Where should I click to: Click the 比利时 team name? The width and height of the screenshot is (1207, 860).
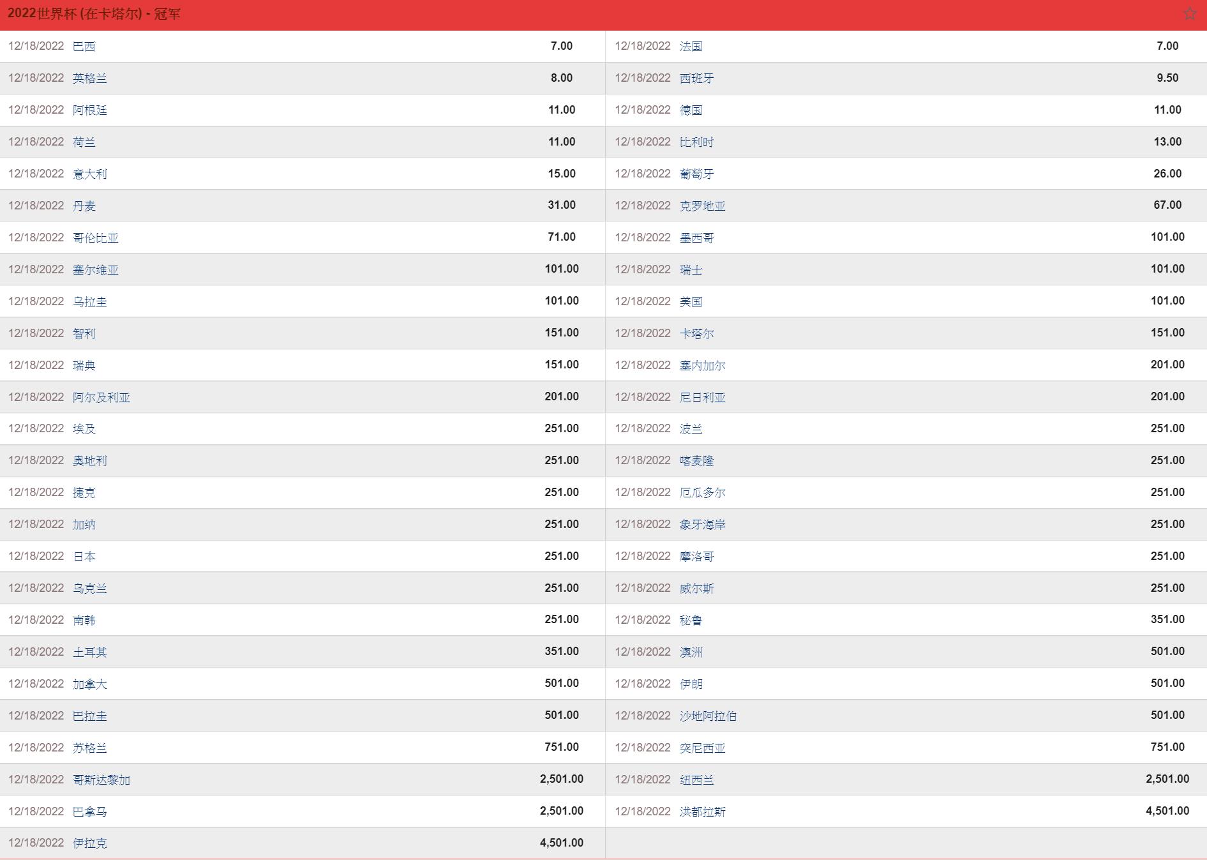(696, 142)
